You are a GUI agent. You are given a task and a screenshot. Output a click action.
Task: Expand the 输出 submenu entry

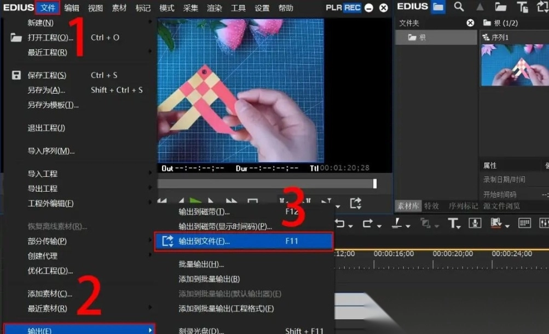(x=82, y=330)
